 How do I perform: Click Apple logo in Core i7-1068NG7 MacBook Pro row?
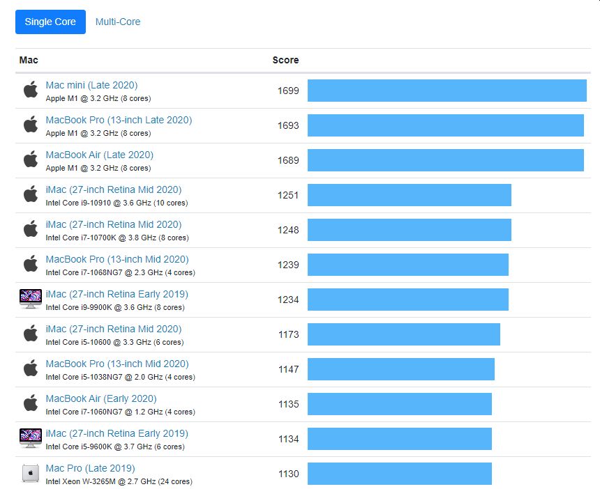31,263
